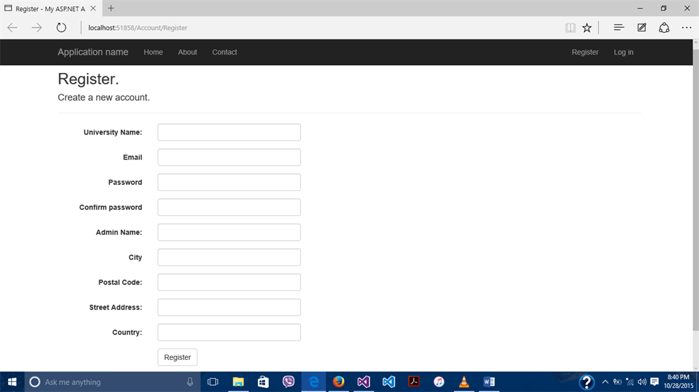Open Firefox from taskbar

coord(339,382)
